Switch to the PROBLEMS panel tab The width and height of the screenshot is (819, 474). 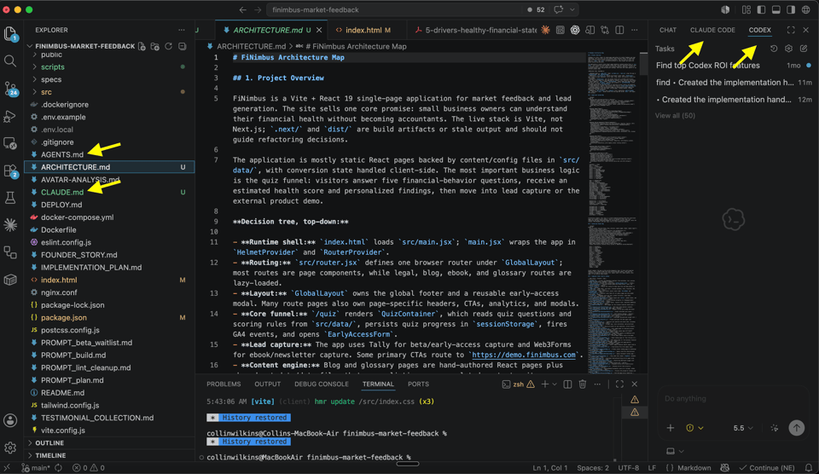coord(224,384)
